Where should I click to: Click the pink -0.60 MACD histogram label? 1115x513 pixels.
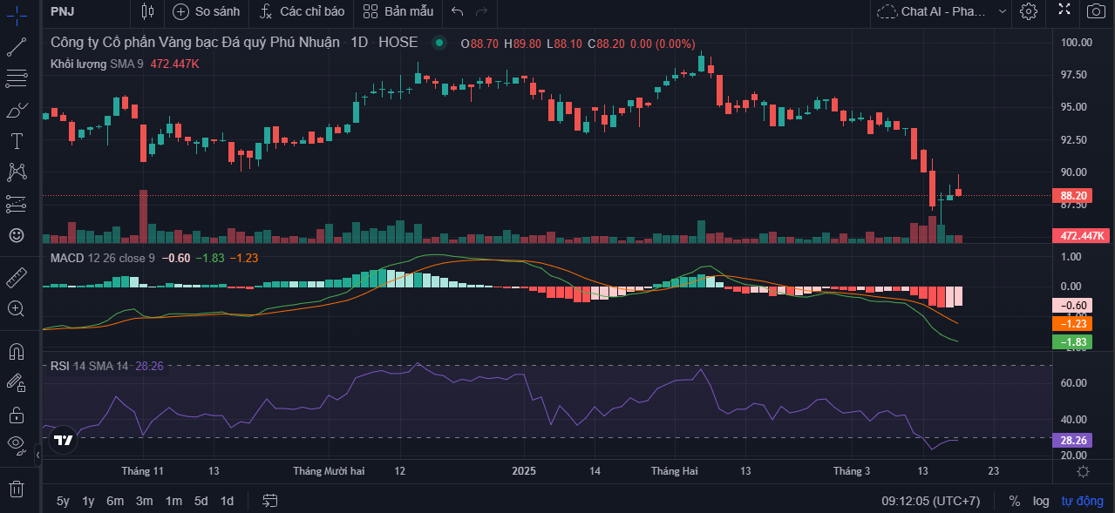1073,306
